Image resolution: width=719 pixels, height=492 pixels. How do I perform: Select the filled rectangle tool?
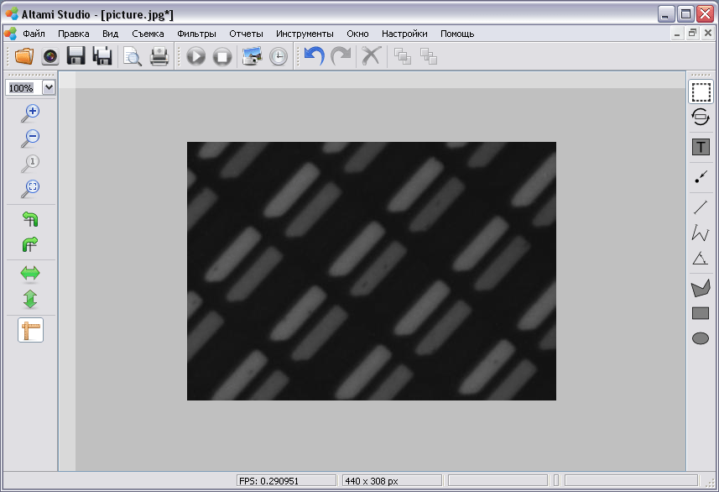tap(701, 313)
